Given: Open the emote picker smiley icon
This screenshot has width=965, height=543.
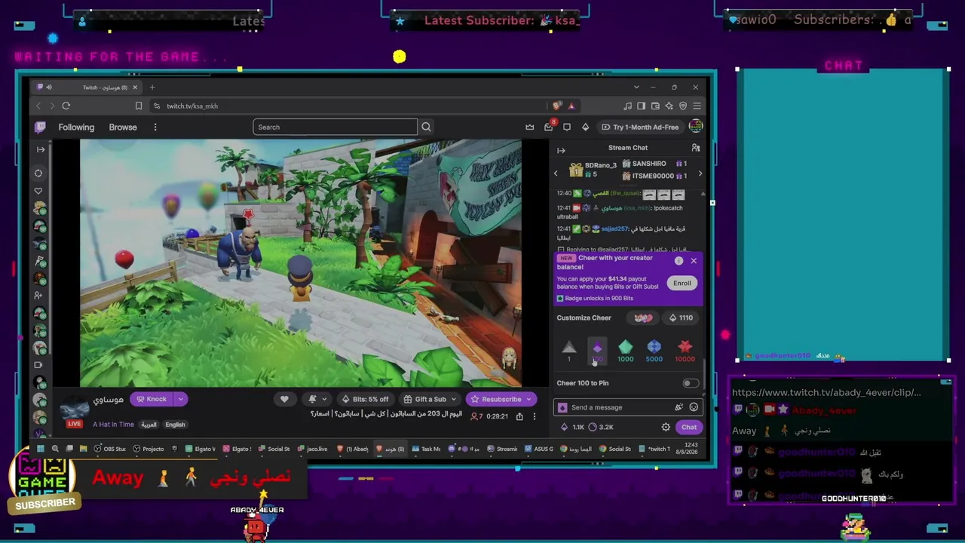Looking at the screenshot, I should [x=694, y=407].
